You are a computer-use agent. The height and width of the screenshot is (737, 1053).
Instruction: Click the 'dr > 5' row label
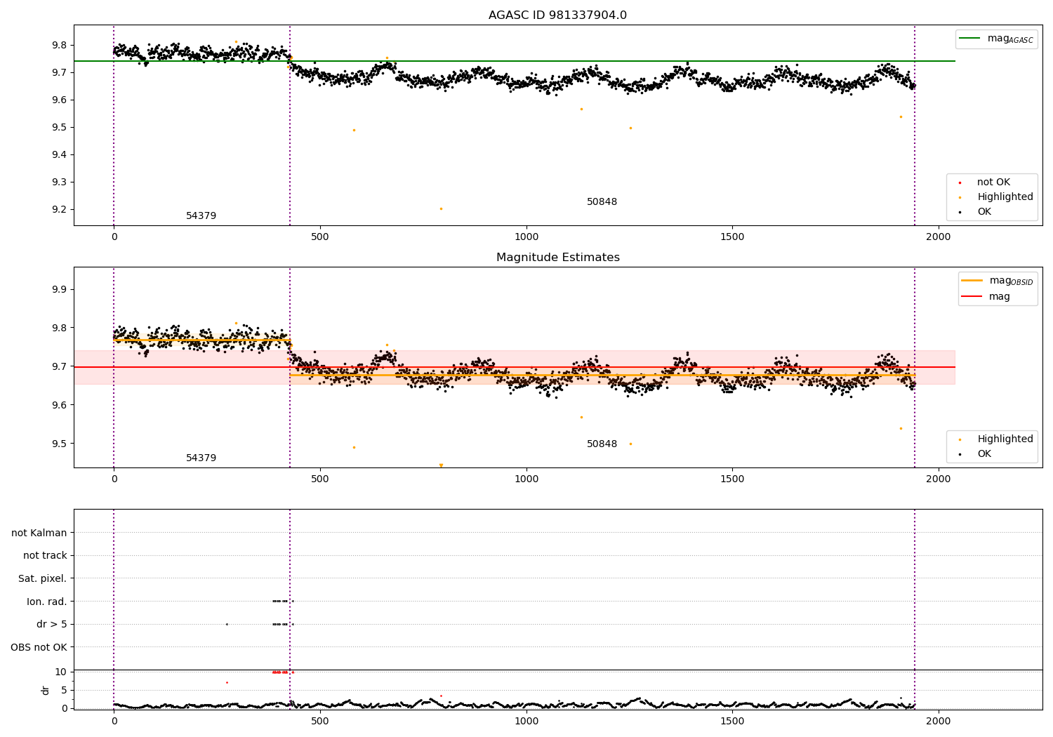point(51,625)
